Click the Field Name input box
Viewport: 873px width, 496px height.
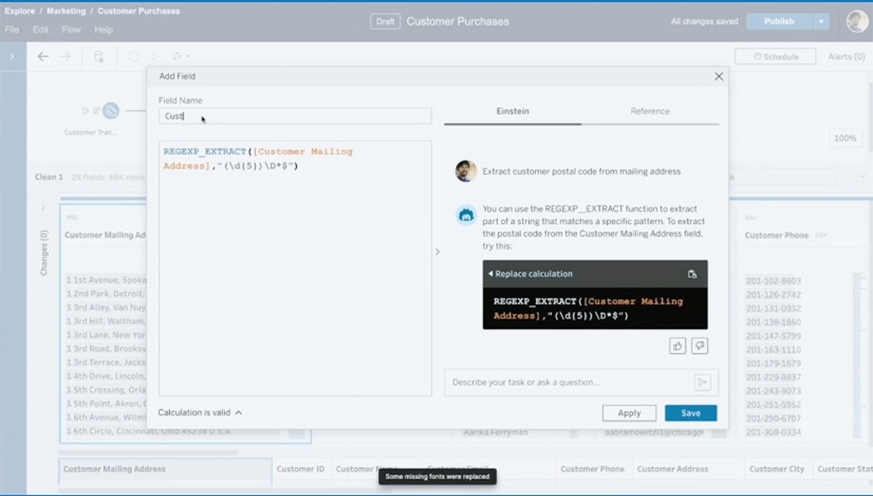point(295,116)
